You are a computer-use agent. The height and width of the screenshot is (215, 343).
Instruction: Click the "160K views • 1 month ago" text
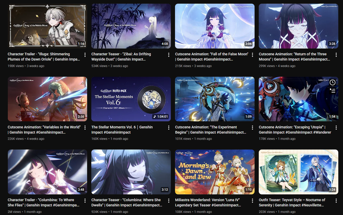[110, 139]
